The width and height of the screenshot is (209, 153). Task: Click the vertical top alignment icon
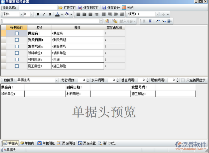[x=110, y=14]
